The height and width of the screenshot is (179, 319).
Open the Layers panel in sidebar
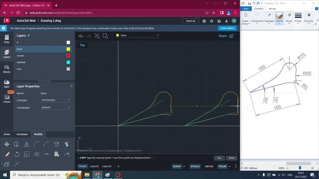[x=6, y=54]
